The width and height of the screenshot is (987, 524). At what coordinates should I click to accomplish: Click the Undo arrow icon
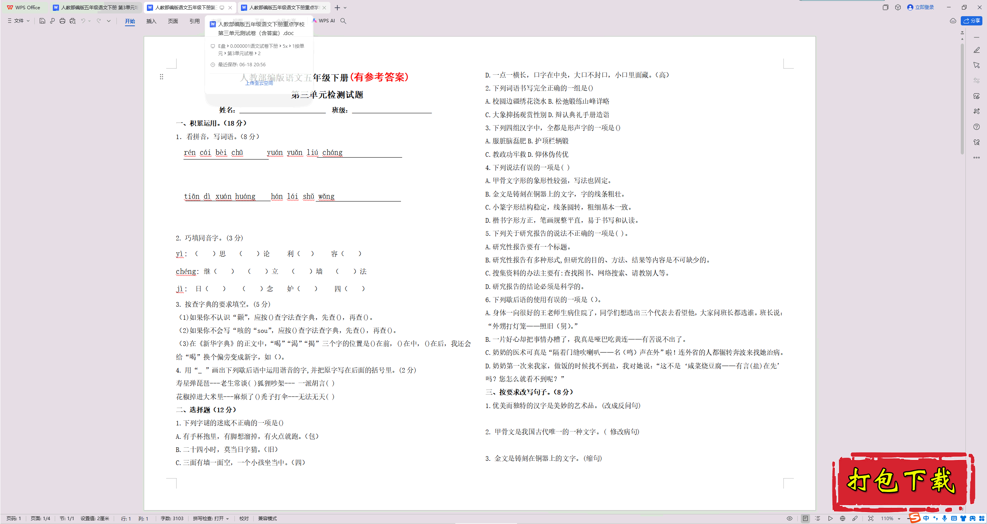[83, 21]
